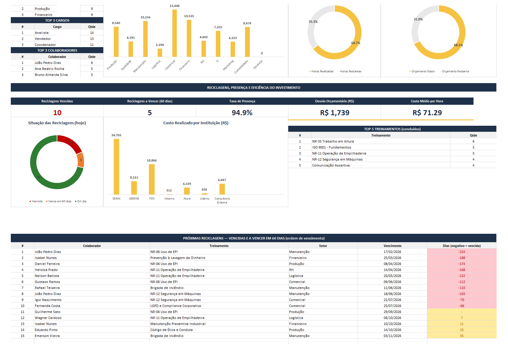Select the Orçamento Gasto legend entry
508x349 pixels.
(422, 71)
